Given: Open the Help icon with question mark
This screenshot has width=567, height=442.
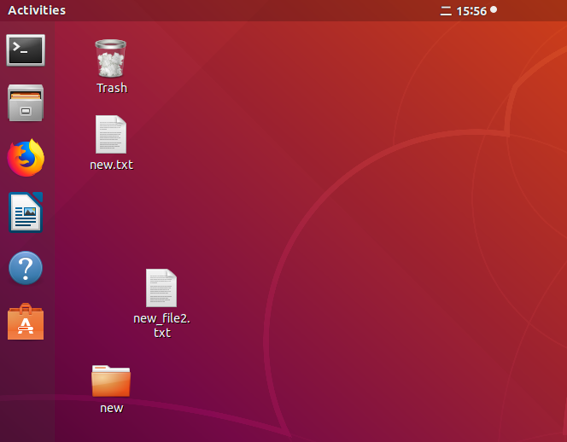Looking at the screenshot, I should (x=26, y=268).
